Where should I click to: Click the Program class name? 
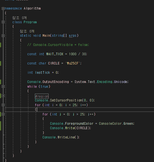coord(30,22)
